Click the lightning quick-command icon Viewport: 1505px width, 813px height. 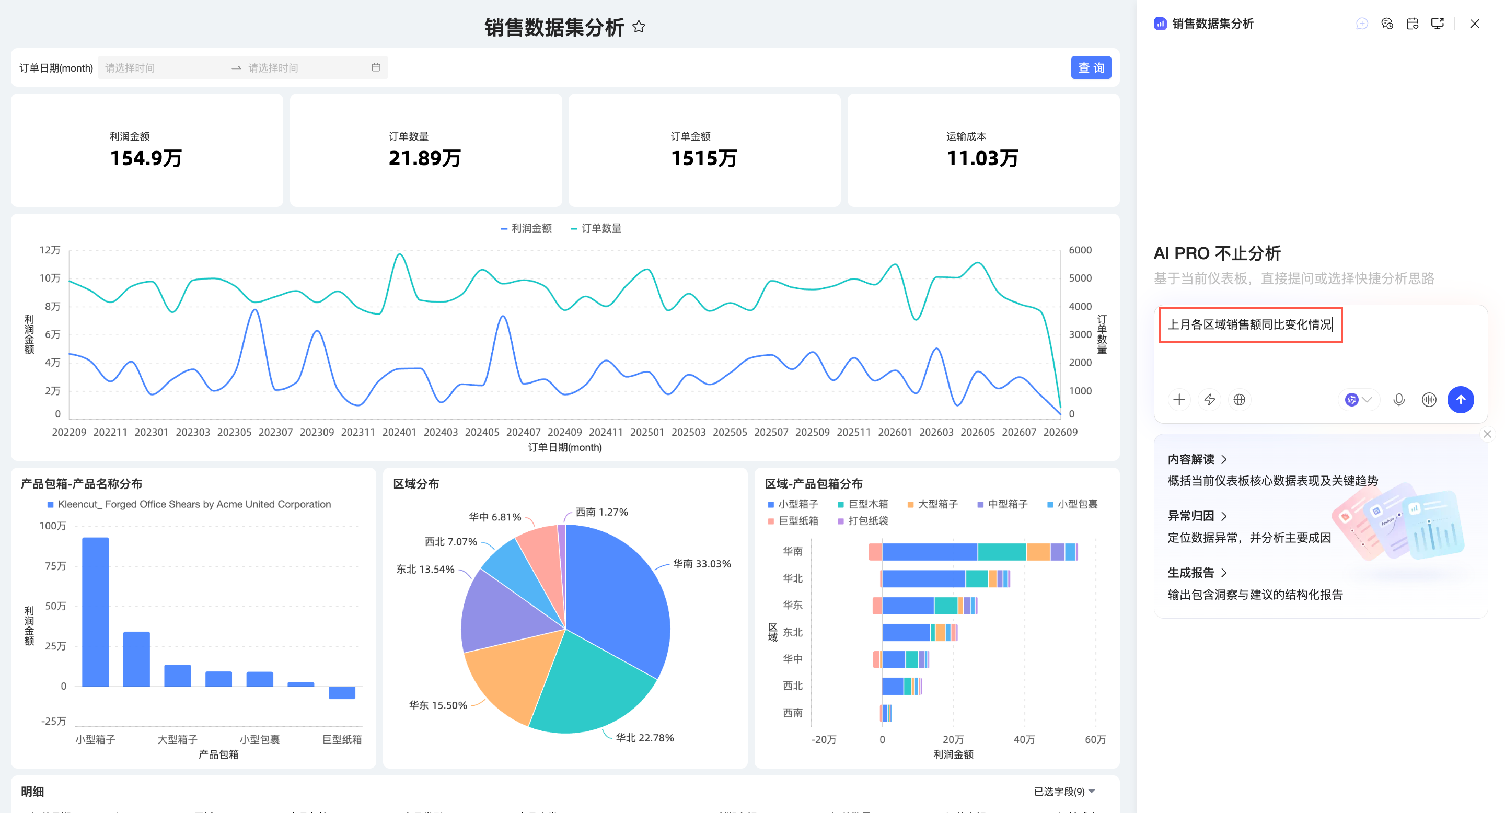pos(1209,400)
